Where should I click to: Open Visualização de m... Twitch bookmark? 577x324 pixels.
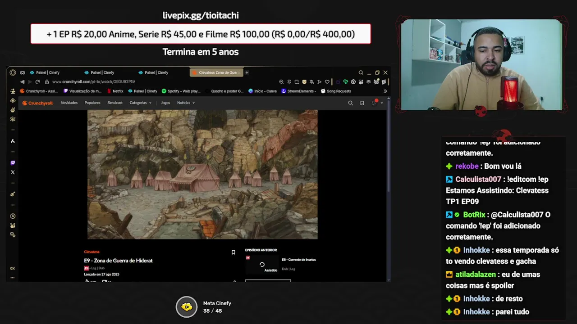coord(82,91)
